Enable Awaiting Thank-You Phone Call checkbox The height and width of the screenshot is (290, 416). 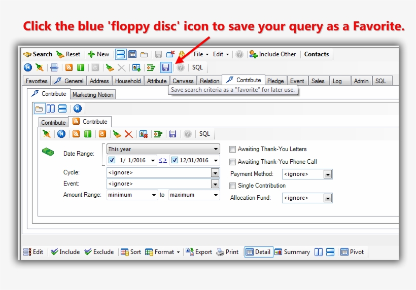tap(232, 162)
